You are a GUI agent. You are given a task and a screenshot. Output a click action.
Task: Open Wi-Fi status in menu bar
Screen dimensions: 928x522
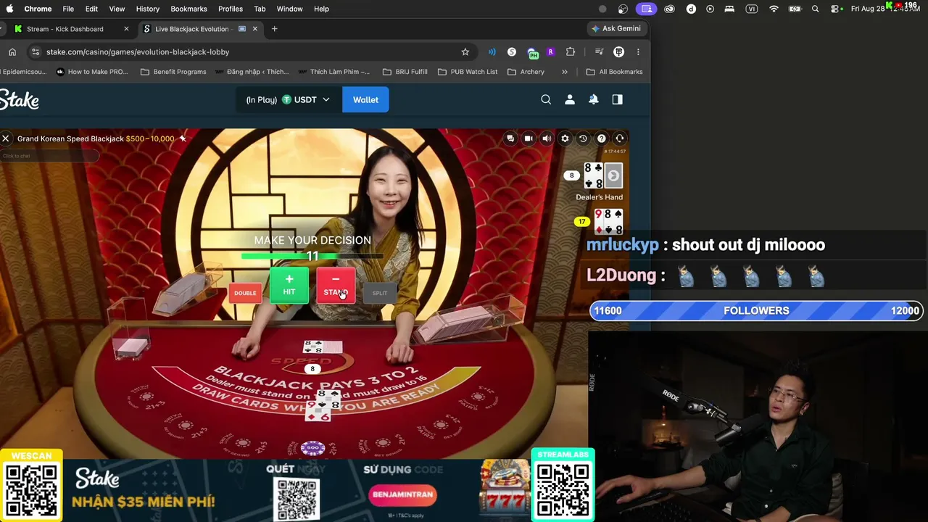pos(774,9)
